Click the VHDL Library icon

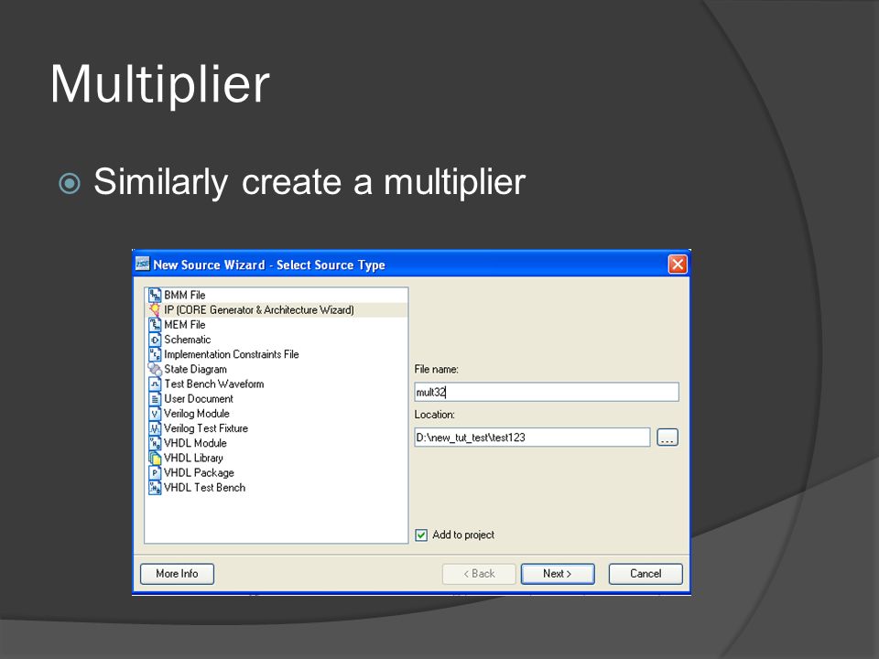[x=155, y=458]
